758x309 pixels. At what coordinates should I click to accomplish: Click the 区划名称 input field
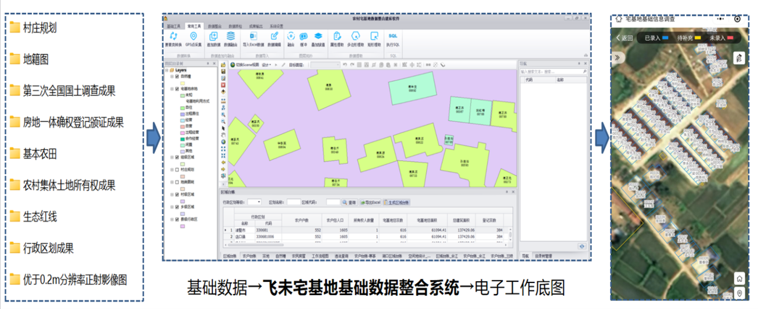[x=294, y=203]
